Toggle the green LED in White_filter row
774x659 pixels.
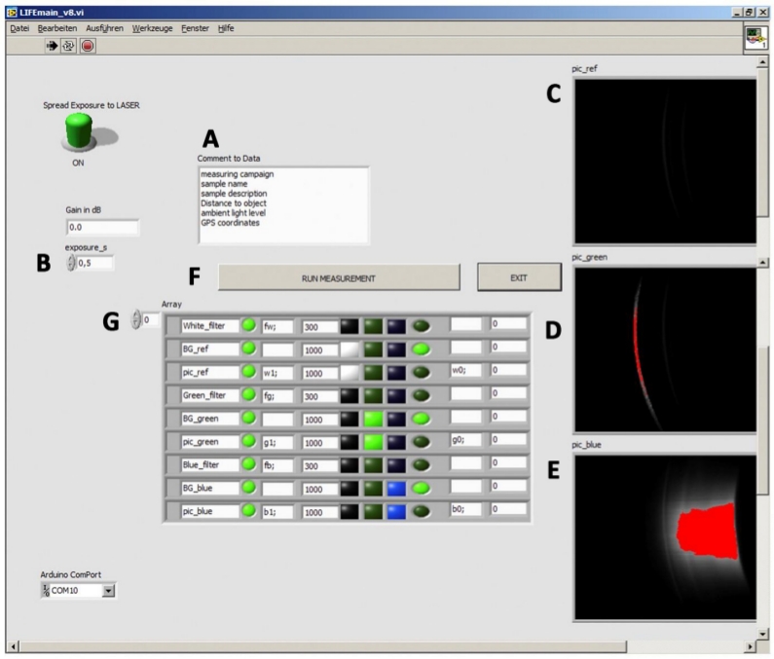pyautogui.click(x=249, y=325)
